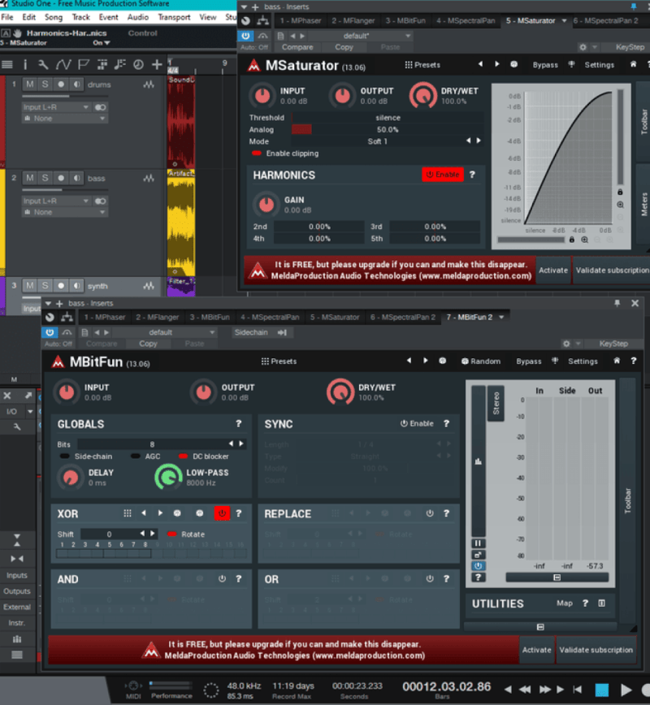650x705 pixels.
Task: Open drums track Input L+R dropdown
Action: click(56, 107)
